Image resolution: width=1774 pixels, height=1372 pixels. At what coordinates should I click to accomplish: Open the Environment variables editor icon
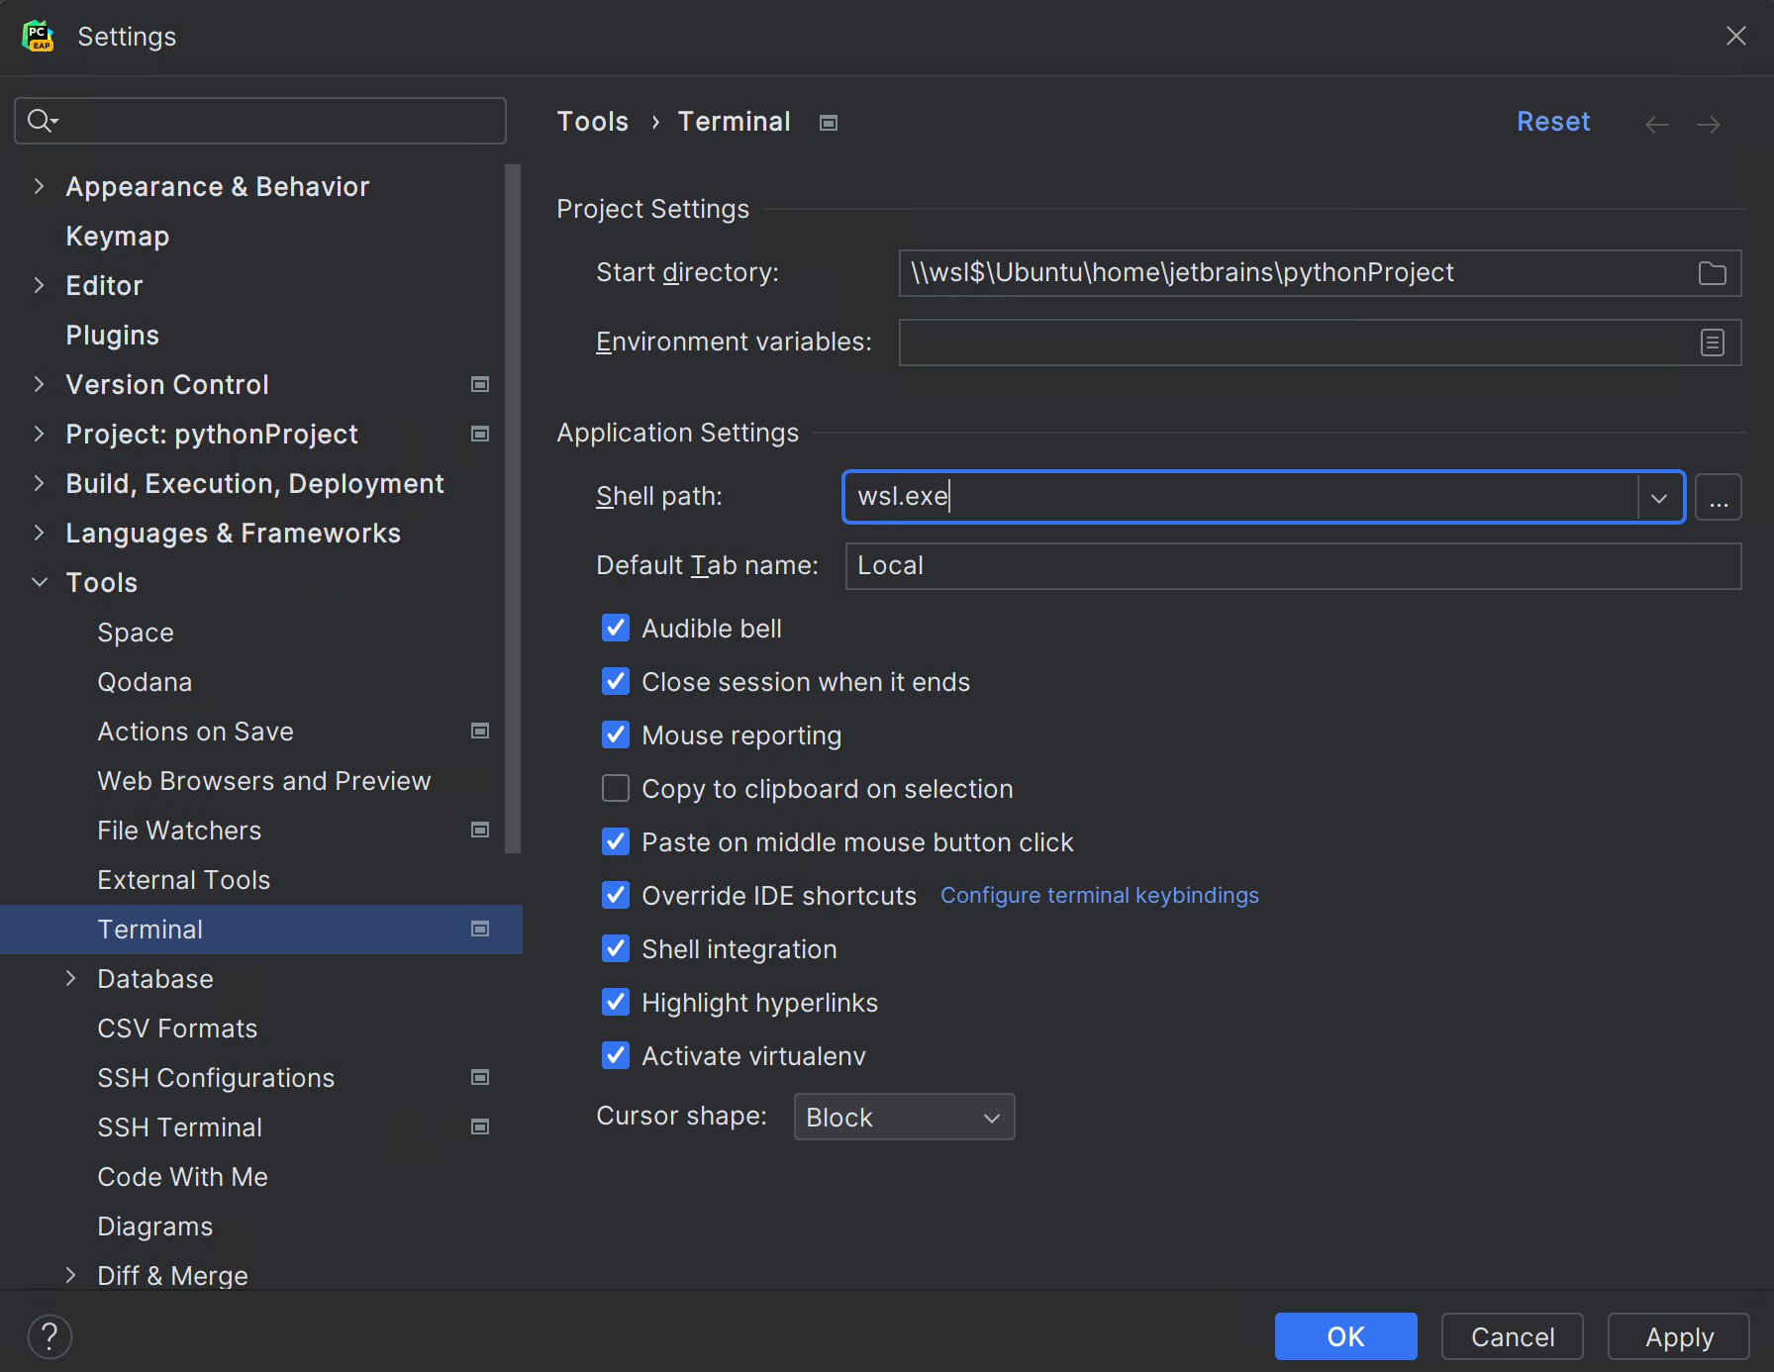pos(1712,343)
